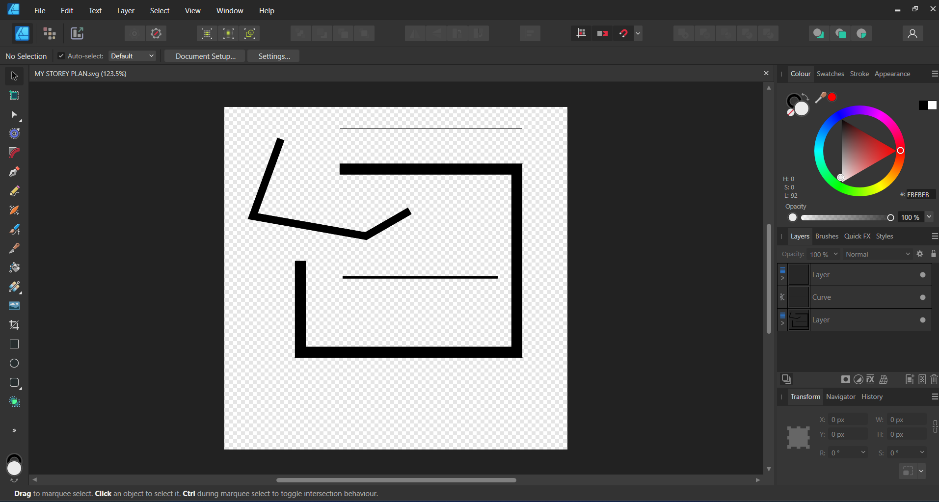Click the Layer Effects FX icon
The height and width of the screenshot is (502, 939).
coord(870,379)
